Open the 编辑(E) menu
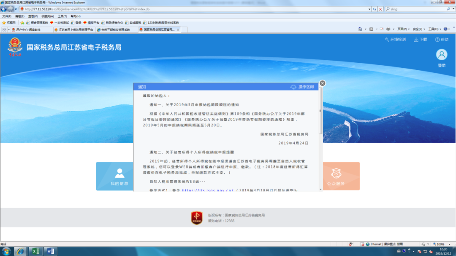Viewport: 456px width, 256px height. click(20, 16)
